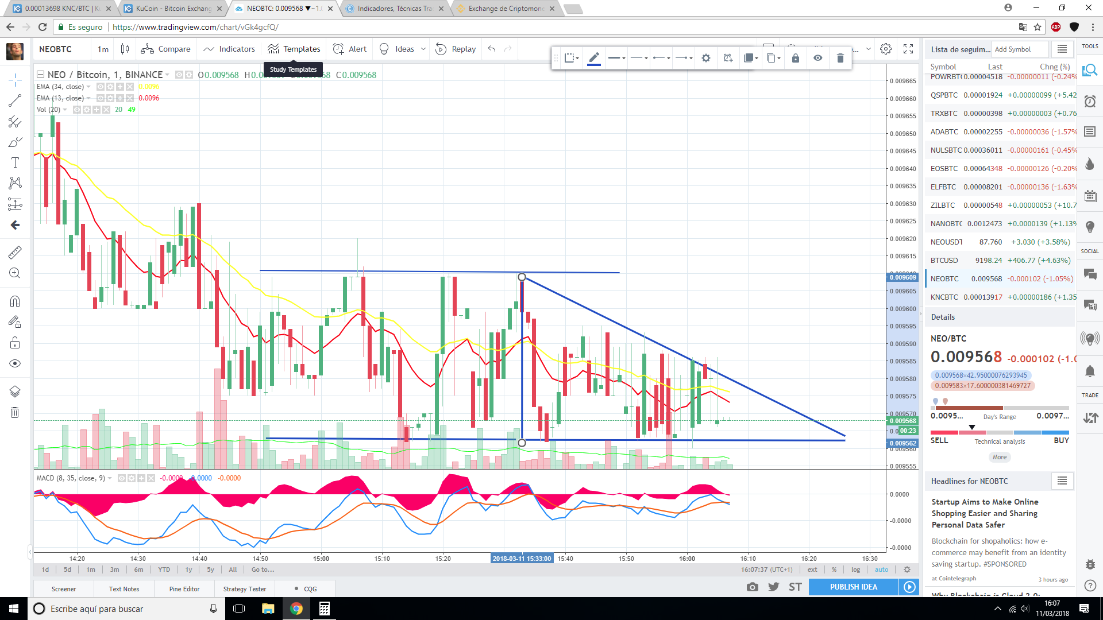Lock the selected drawing with padlock icon
The height and width of the screenshot is (620, 1103).
click(796, 58)
